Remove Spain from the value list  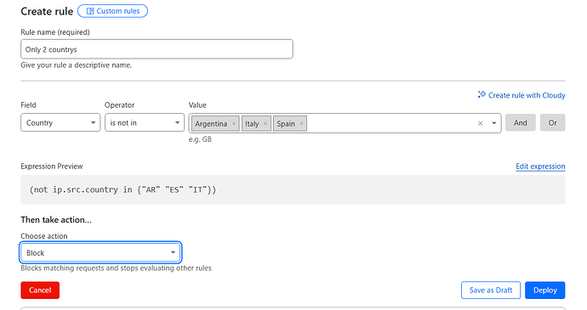[x=301, y=123]
